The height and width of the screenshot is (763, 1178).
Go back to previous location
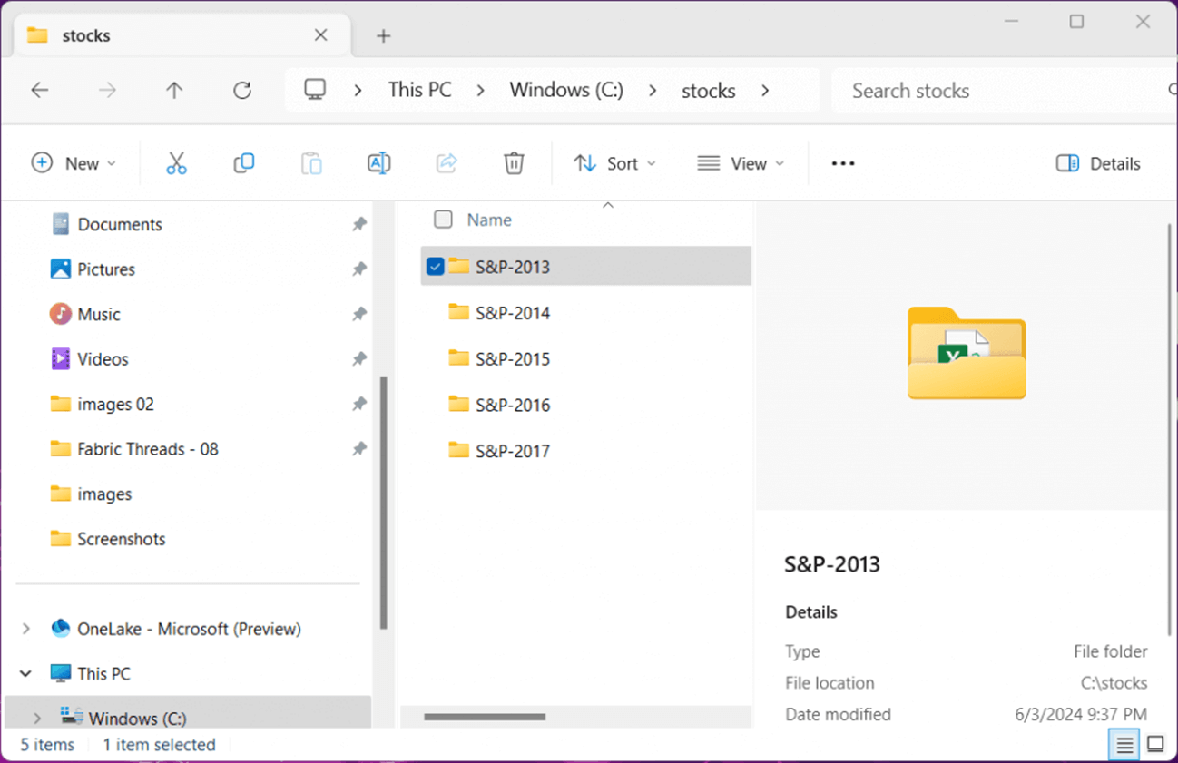[40, 90]
